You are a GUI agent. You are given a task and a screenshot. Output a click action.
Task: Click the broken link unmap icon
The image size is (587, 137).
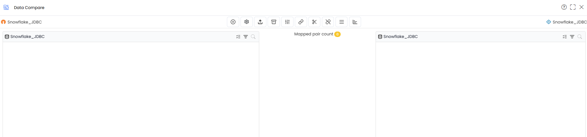[x=328, y=22]
